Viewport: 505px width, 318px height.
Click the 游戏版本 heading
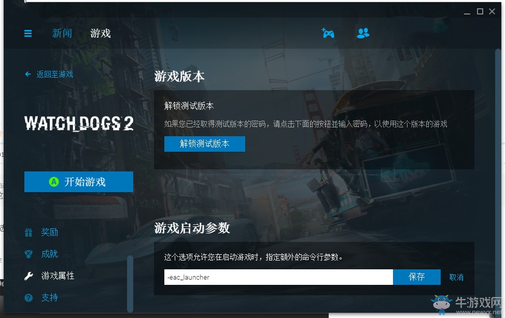pyautogui.click(x=179, y=77)
